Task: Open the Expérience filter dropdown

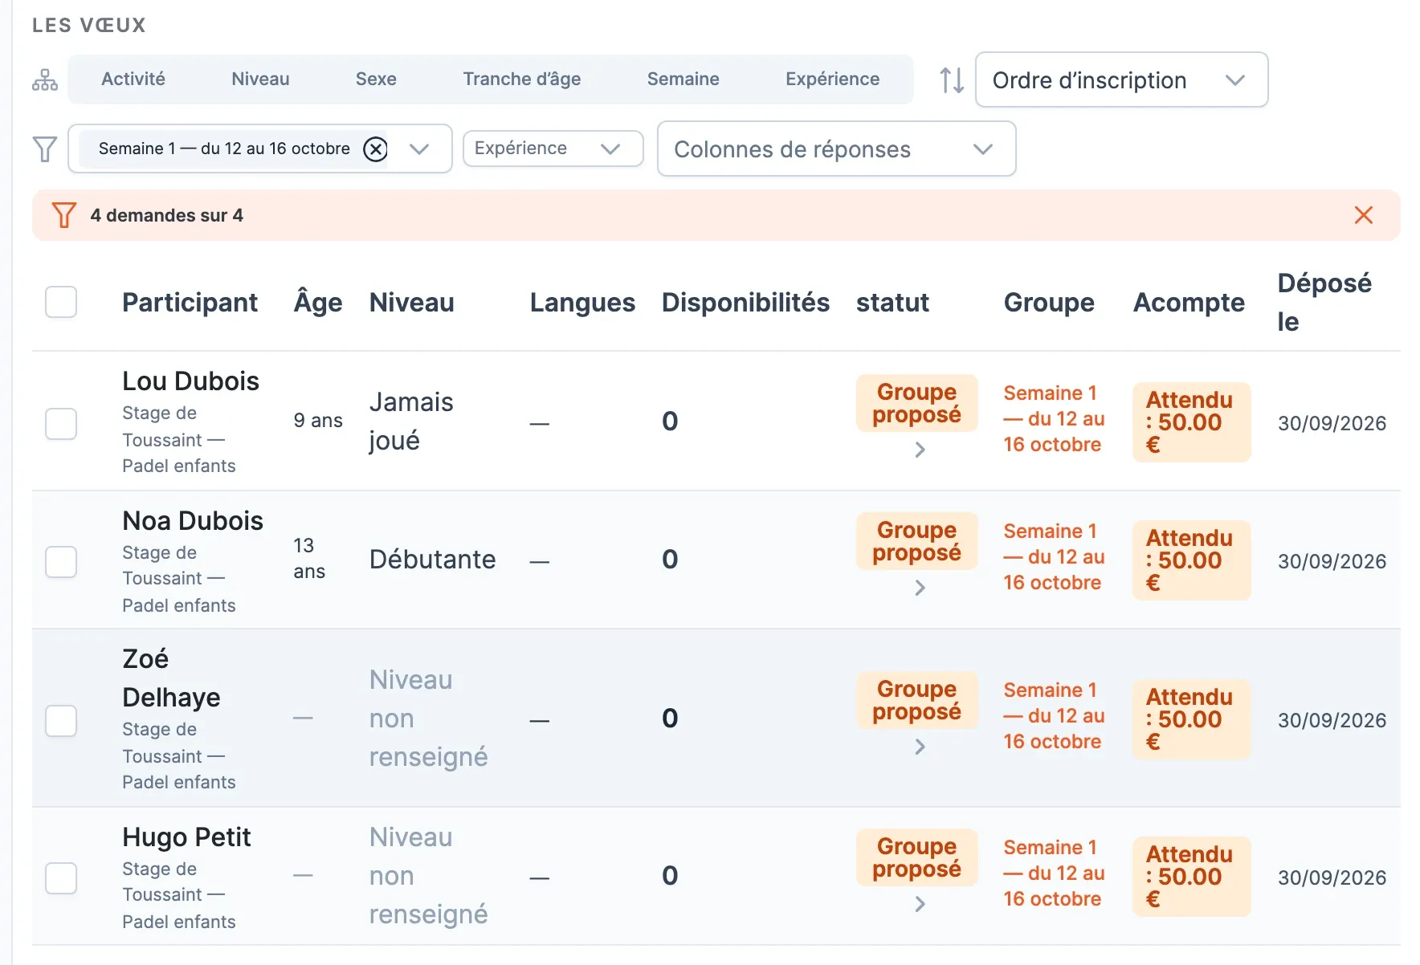Action: point(553,149)
